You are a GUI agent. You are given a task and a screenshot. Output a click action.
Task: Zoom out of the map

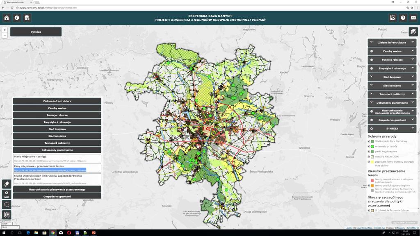pos(5,35)
